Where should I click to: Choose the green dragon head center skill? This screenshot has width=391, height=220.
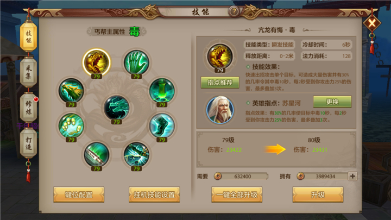coord(116,108)
